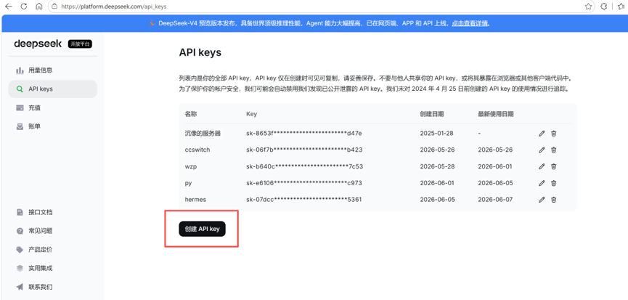Click the 创建日期 column header
This screenshot has height=300, width=628.
click(432, 114)
